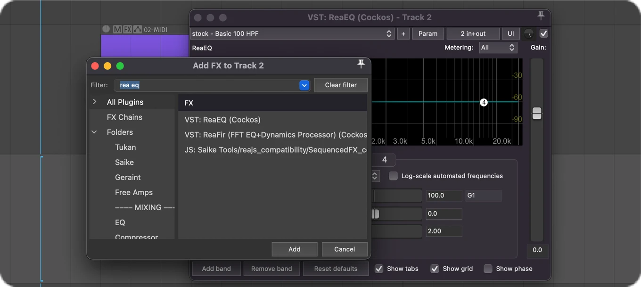Select band point 4 on the EQ graph
The width and height of the screenshot is (641, 287).
click(x=484, y=102)
